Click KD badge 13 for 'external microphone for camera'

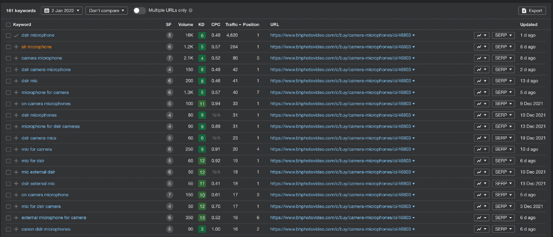pos(201,217)
